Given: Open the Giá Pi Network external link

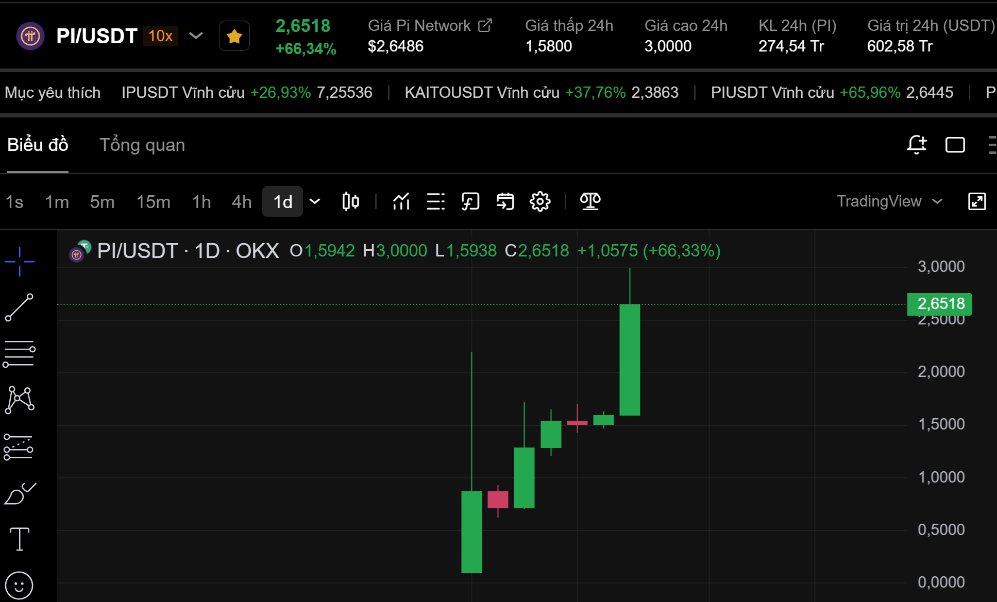Looking at the screenshot, I should click(485, 25).
